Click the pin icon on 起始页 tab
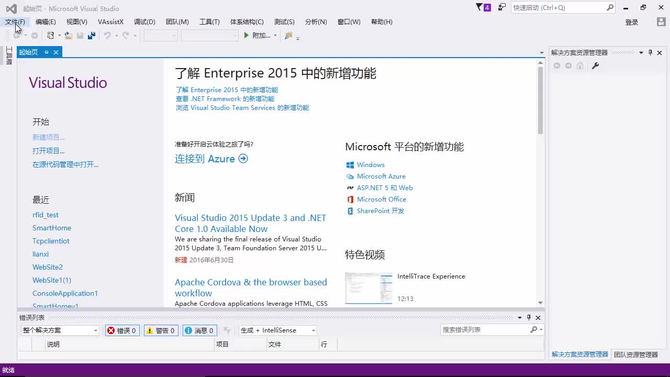This screenshot has width=670, height=377. [46, 52]
